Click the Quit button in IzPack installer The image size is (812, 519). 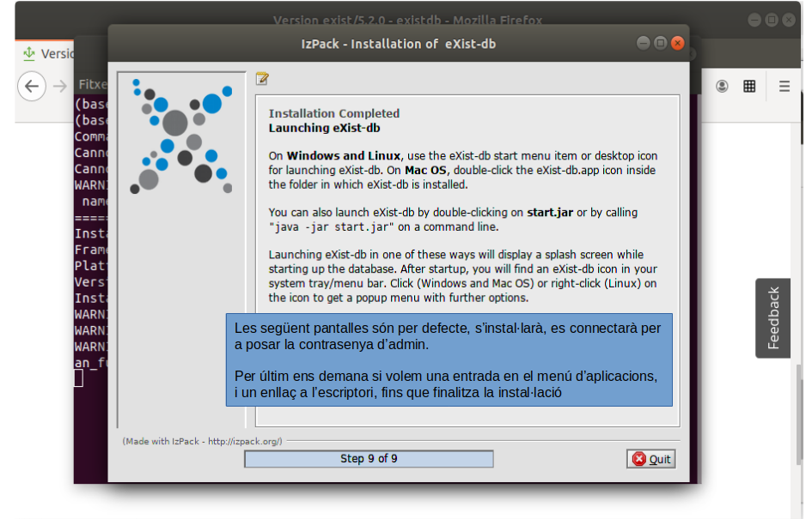point(651,459)
